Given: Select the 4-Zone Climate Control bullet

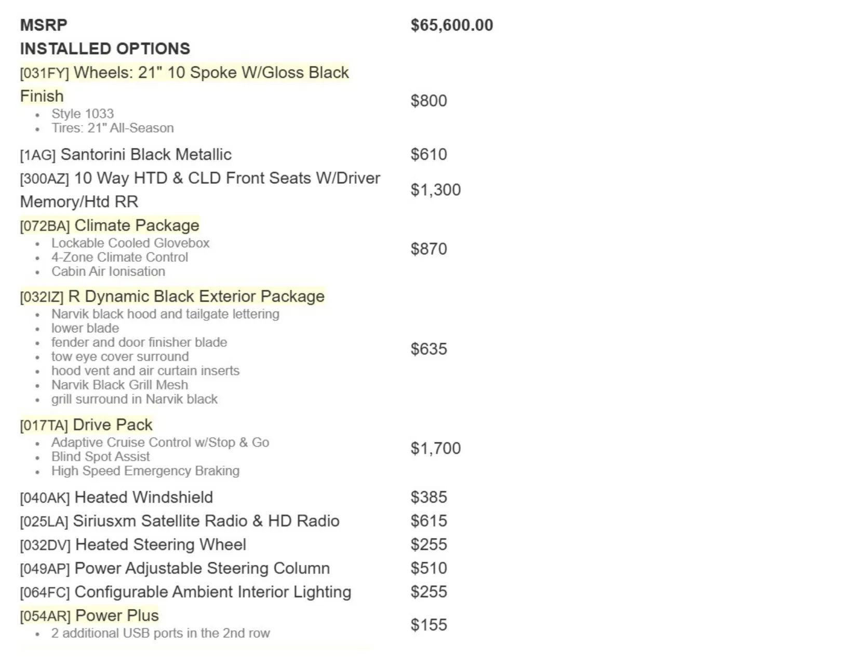Looking at the screenshot, I should tap(119, 258).
